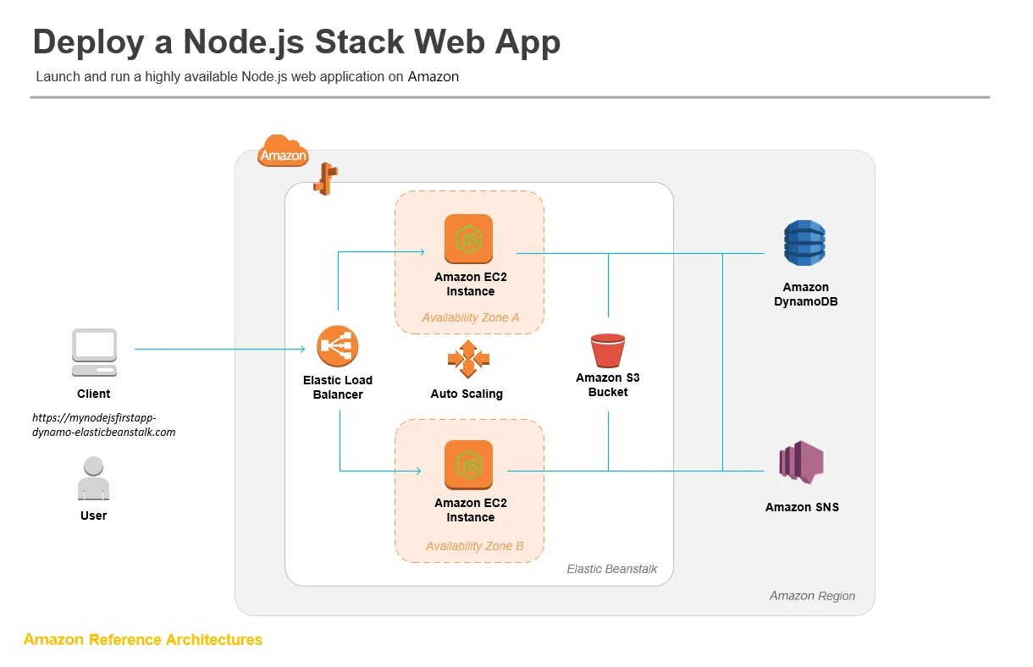Click the Node.js EC2 icon in Availability Zone B
This screenshot has width=1033, height=667.
pyautogui.click(x=468, y=465)
